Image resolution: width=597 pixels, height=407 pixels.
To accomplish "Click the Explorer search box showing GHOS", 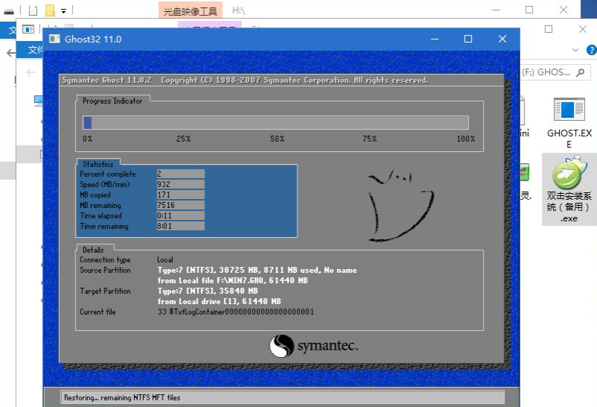I will coord(555,72).
